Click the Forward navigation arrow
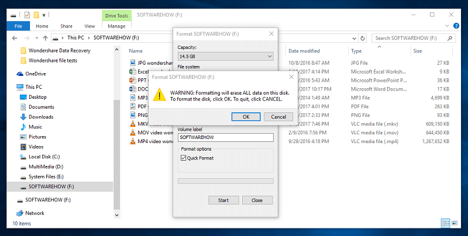The image size is (468, 236). point(27,38)
